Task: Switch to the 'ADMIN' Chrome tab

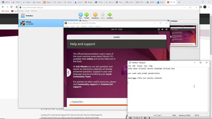Action: [150, 2]
